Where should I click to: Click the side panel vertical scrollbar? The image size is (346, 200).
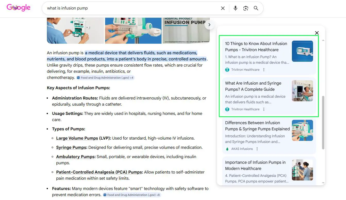pyautogui.click(x=323, y=123)
